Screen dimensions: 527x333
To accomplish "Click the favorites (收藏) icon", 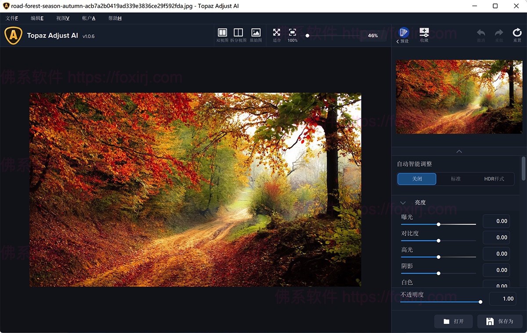I will click(424, 33).
